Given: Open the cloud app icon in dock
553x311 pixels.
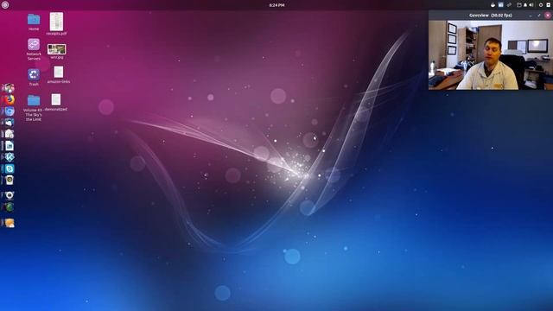Looking at the screenshot, I should click(10, 123).
